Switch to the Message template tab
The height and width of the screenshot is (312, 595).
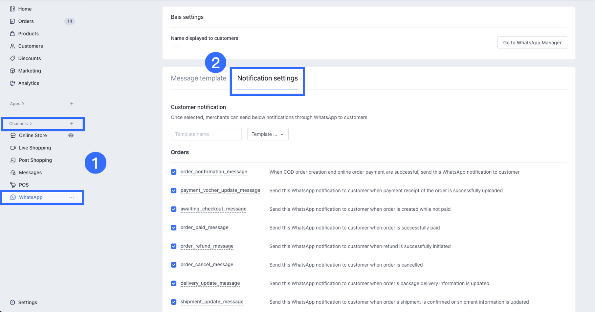[x=198, y=78]
